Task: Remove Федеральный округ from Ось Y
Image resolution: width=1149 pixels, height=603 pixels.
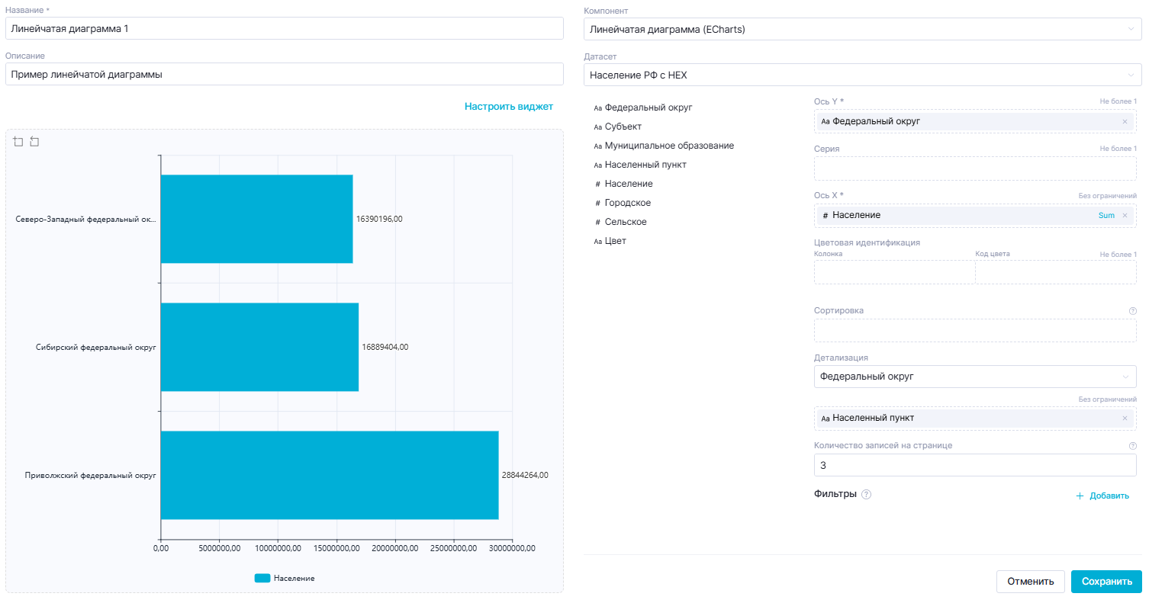Action: (x=1124, y=121)
